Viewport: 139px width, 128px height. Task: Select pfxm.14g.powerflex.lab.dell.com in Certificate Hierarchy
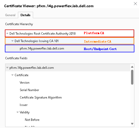pos(42,48)
